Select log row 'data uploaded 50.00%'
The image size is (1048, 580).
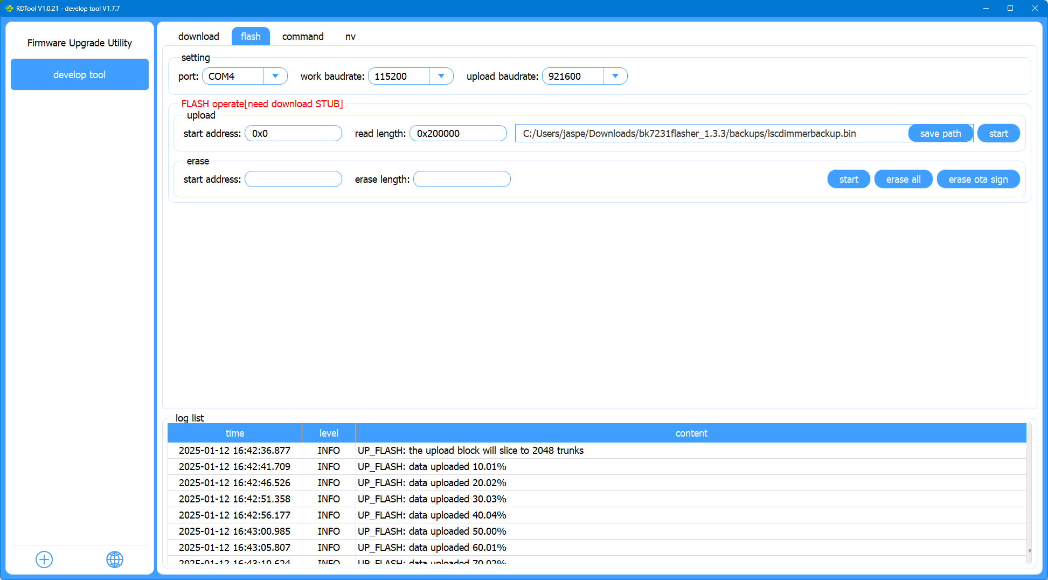pyautogui.click(x=597, y=531)
